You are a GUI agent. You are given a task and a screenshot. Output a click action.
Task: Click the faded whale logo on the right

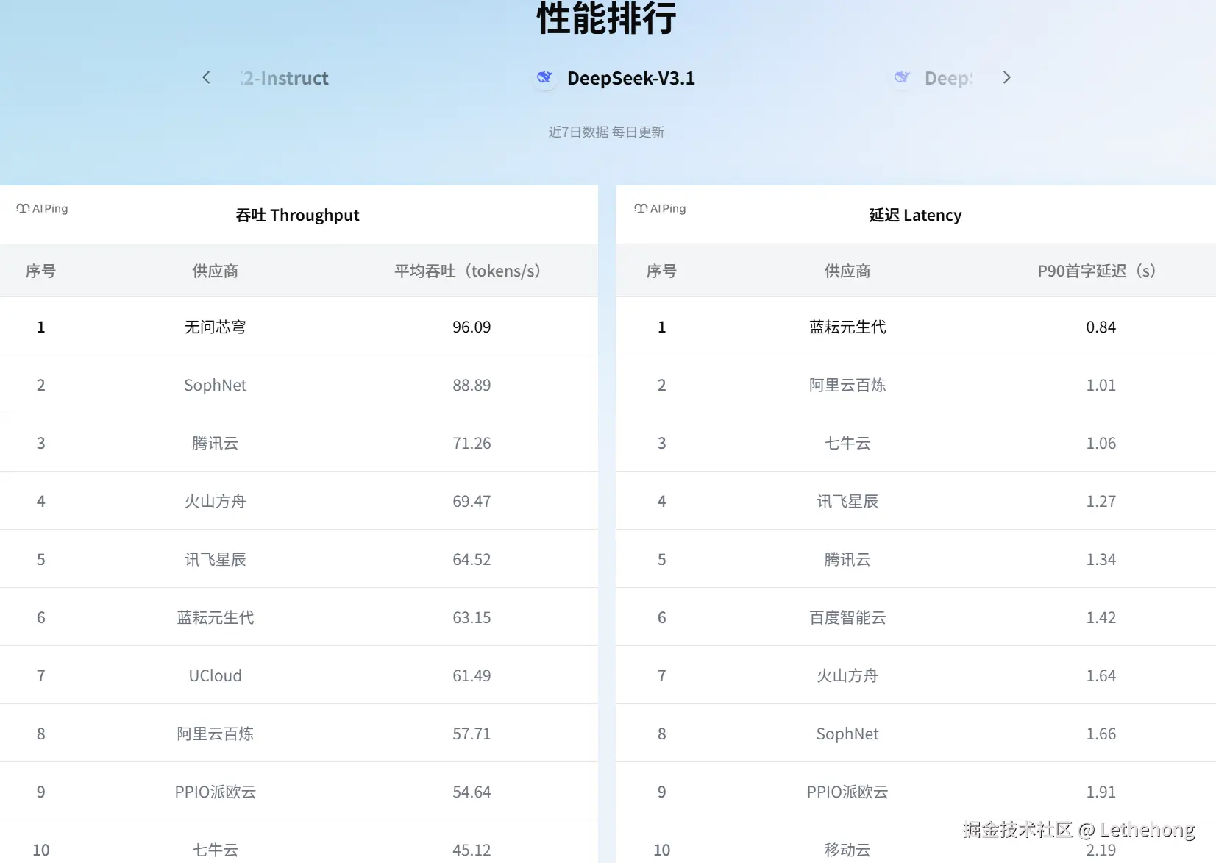click(902, 77)
